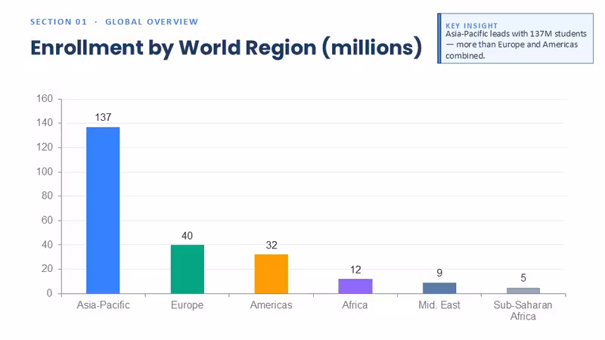Select the gray Sub-Saharan Africa bar
The width and height of the screenshot is (605, 340).
point(523,291)
